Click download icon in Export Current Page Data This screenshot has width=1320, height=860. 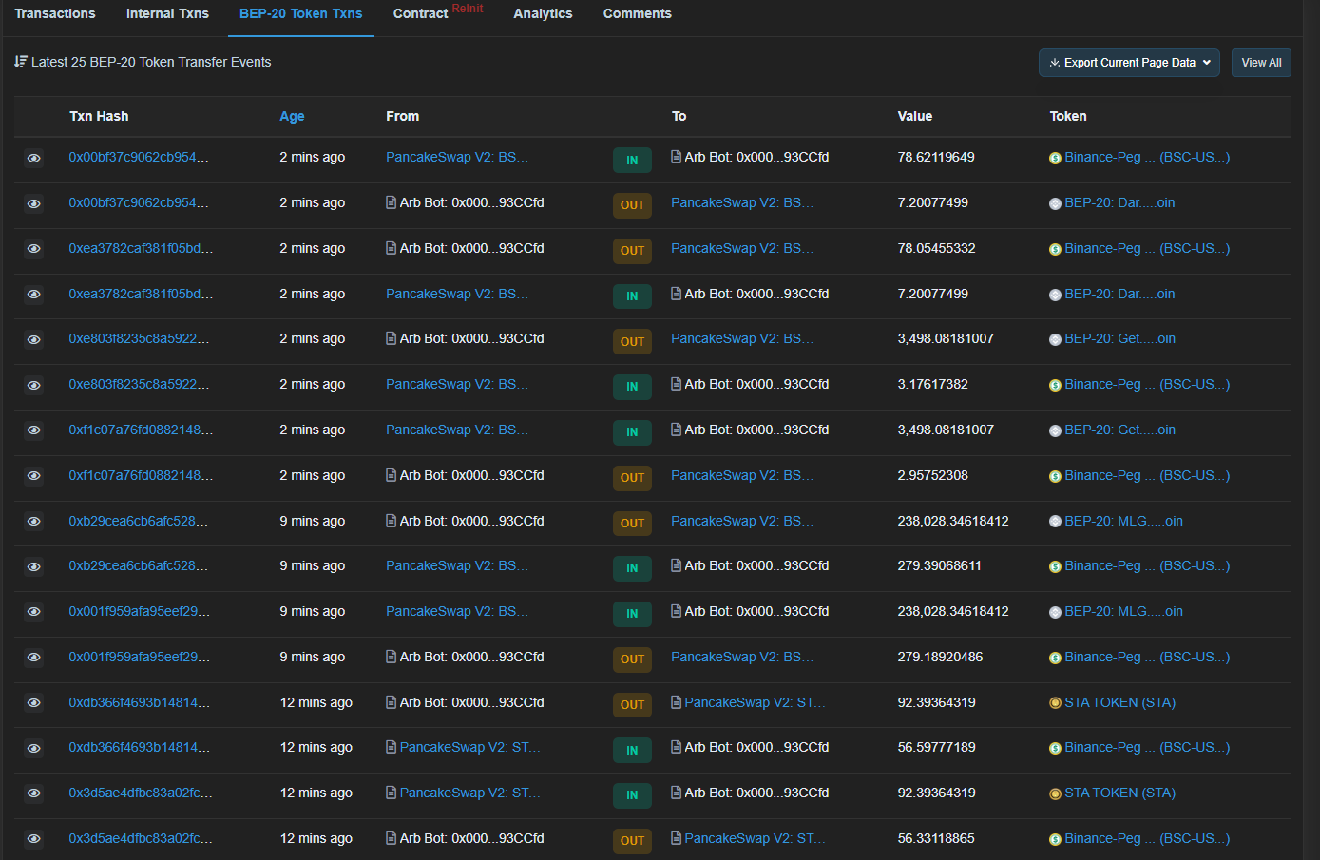tap(1055, 63)
